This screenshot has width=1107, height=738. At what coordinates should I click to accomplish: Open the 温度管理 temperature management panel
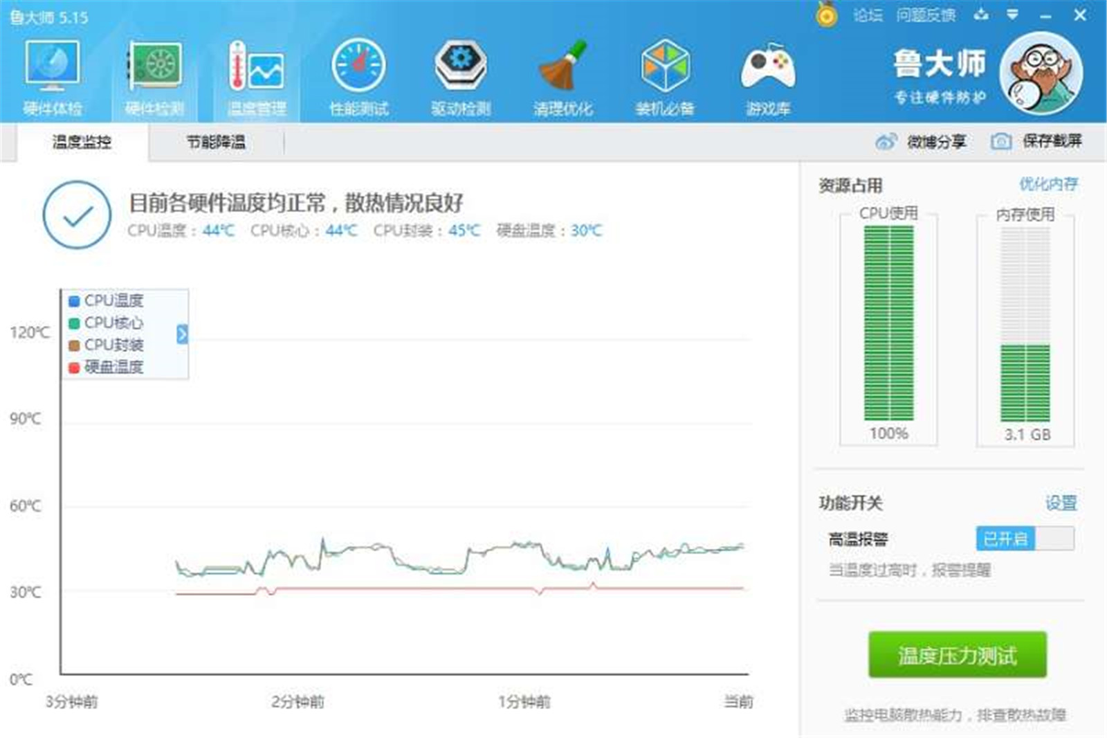point(256,76)
